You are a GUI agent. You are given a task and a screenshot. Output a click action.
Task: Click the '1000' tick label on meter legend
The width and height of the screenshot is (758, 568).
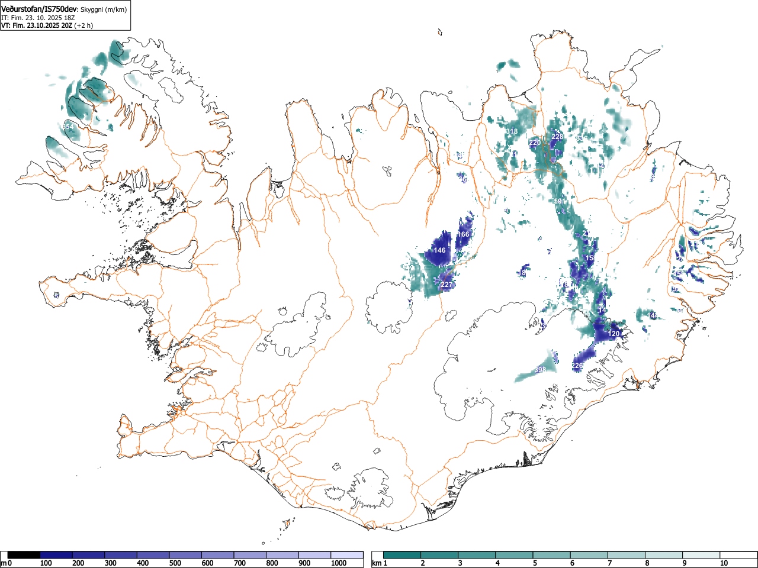[x=339, y=563]
